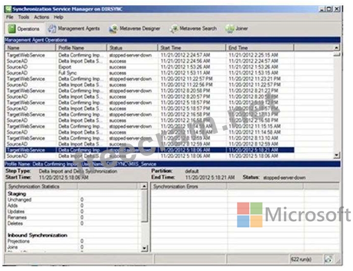Viewport: 353px width, 271px height.
Task: Open the Actions menu
Action: tap(41, 17)
